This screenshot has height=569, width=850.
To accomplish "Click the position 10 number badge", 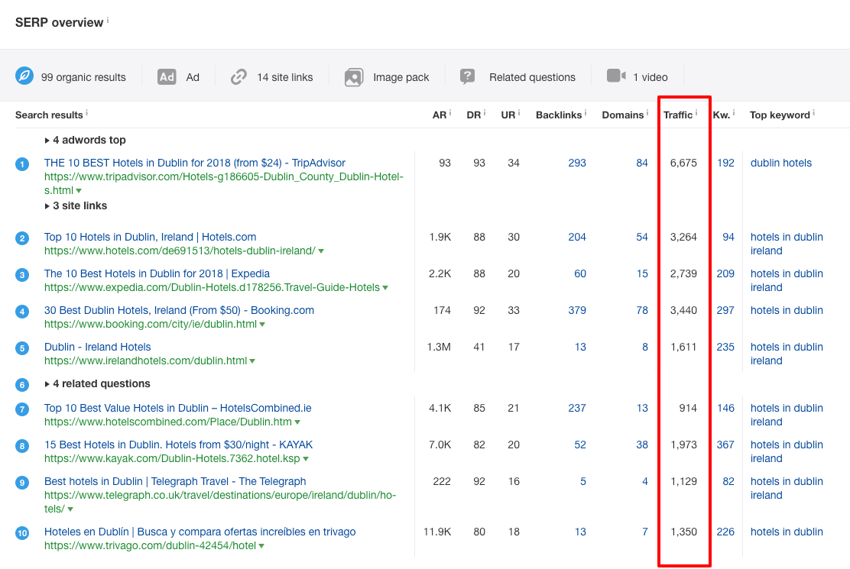I will pos(22,533).
